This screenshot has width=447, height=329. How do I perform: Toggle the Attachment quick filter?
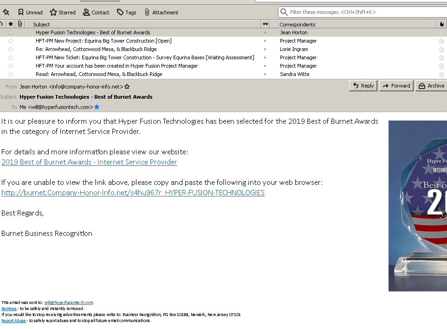click(162, 12)
